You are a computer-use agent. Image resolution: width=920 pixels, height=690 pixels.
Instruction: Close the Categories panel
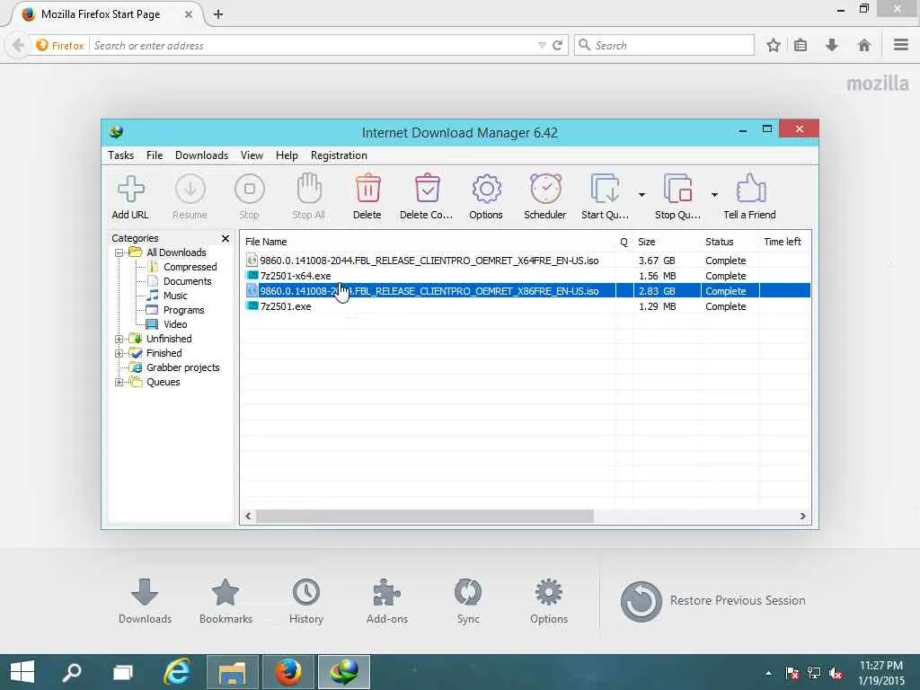[x=226, y=238]
